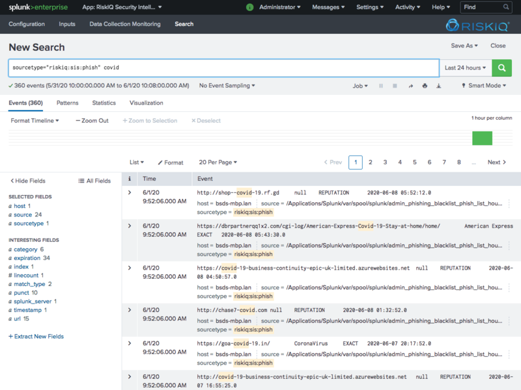The height and width of the screenshot is (390, 521).
Task: Open the punct interesting field
Action: point(23,292)
